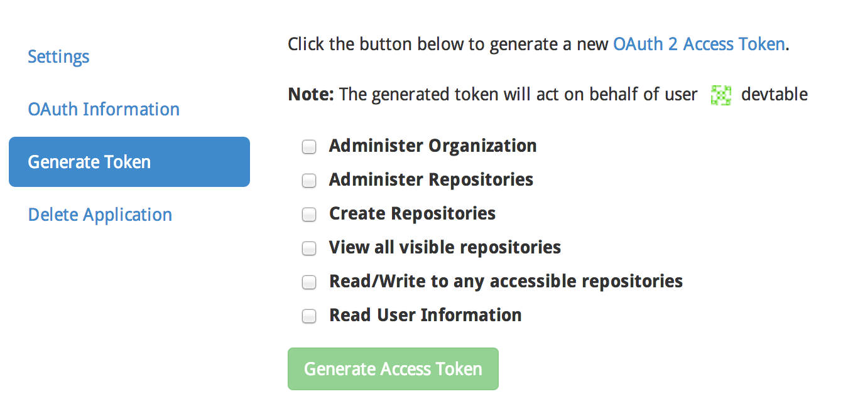Enable Create Repositories permission

tap(309, 214)
